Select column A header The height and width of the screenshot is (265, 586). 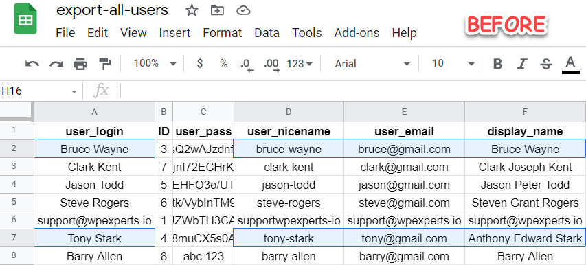[95, 111]
